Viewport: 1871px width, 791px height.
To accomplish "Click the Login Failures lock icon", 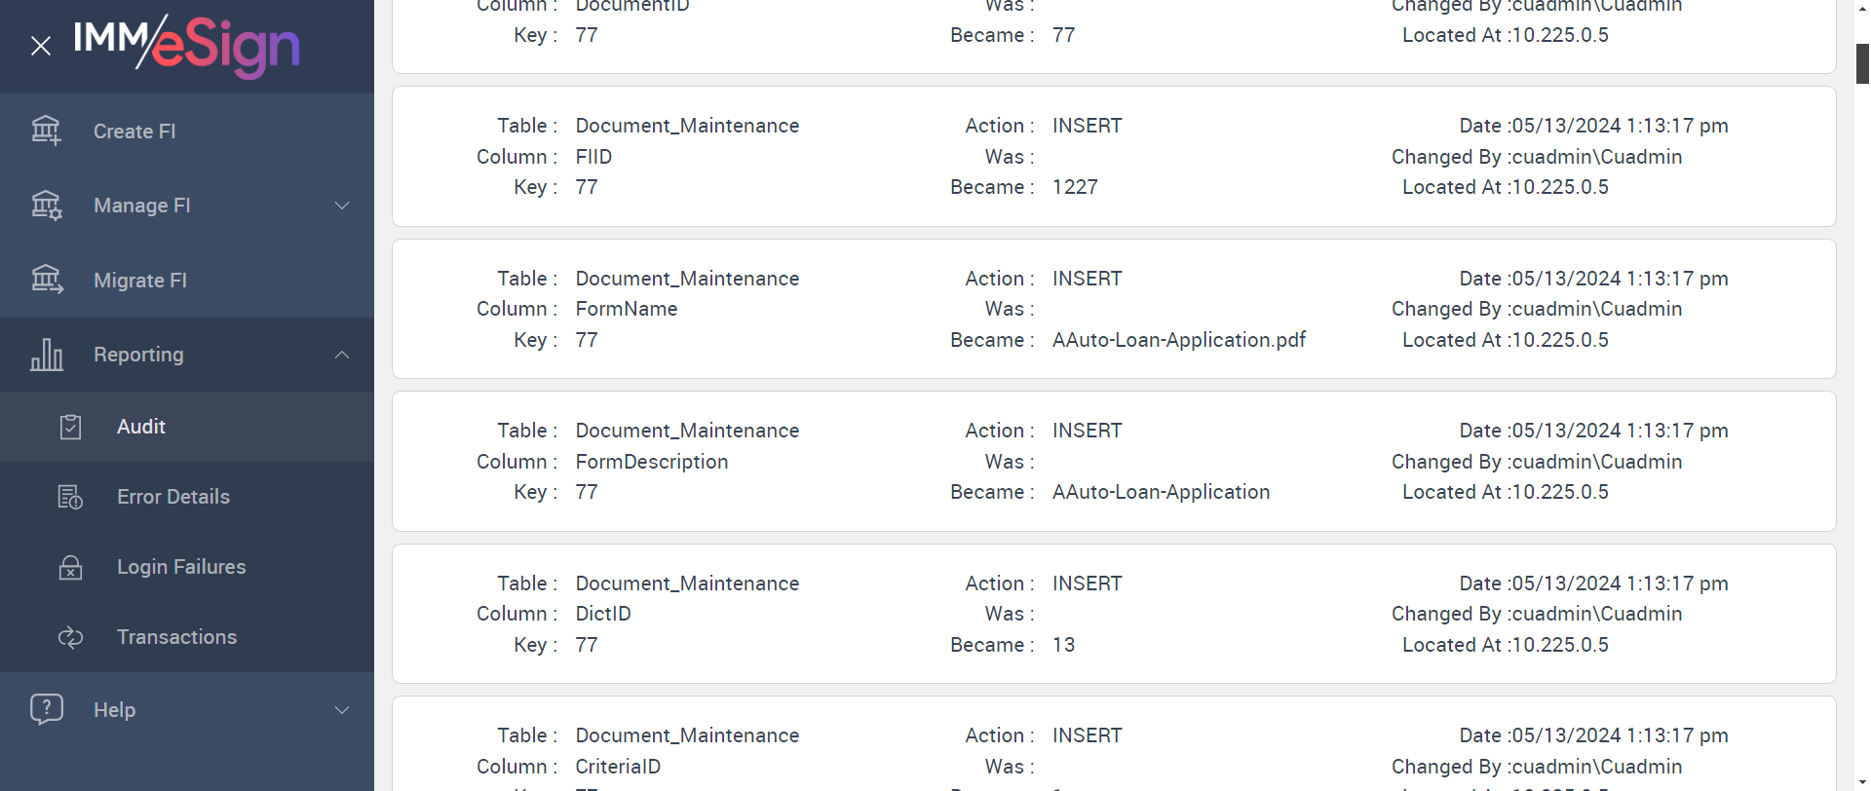I will click(70, 567).
